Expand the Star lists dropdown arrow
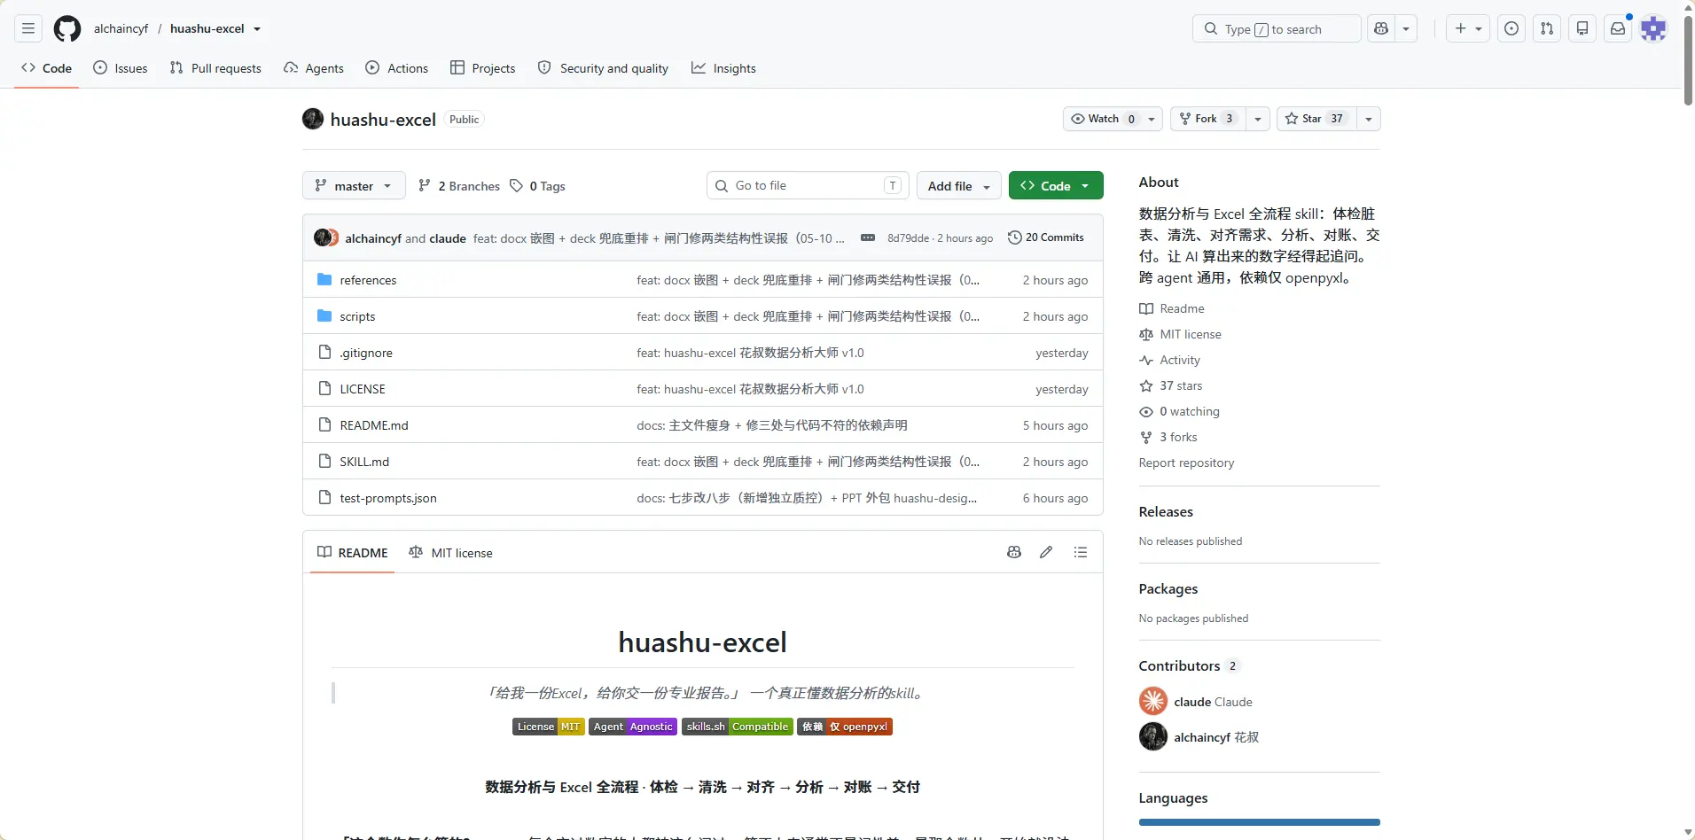Image resolution: width=1695 pixels, height=840 pixels. tap(1369, 119)
